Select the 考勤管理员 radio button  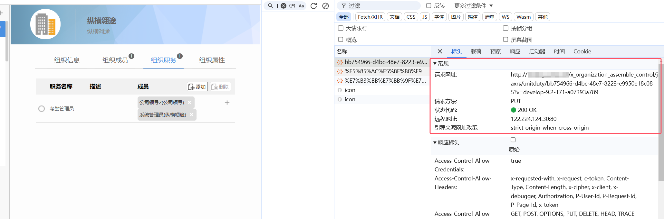pyautogui.click(x=42, y=109)
